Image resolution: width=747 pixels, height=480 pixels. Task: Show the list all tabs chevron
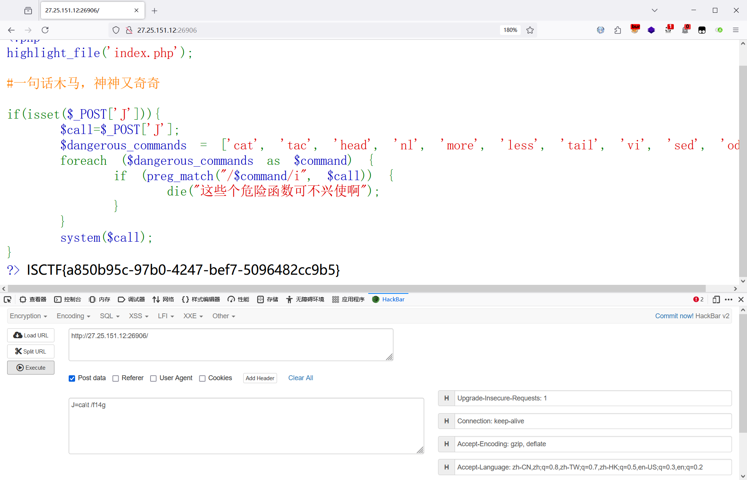(x=655, y=11)
